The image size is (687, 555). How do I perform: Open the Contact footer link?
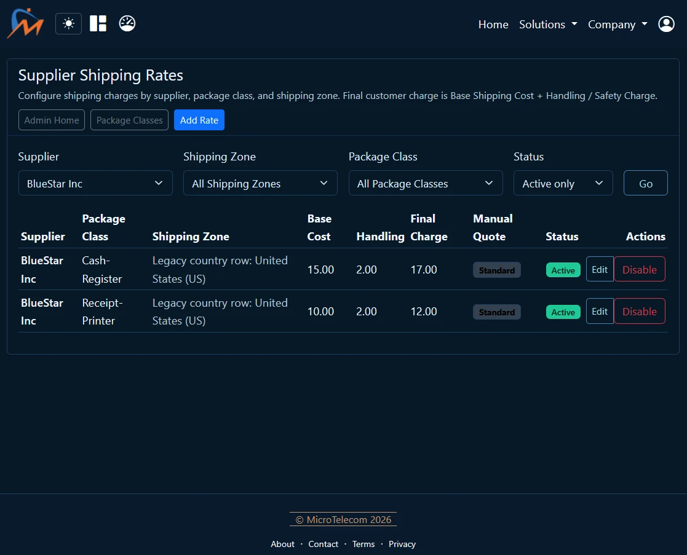pyautogui.click(x=324, y=543)
